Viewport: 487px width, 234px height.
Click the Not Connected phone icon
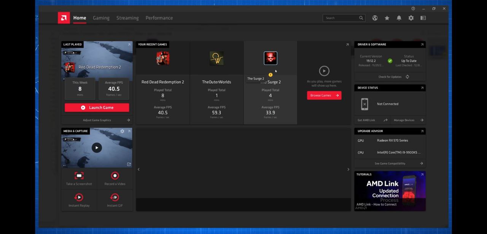tap(364, 104)
